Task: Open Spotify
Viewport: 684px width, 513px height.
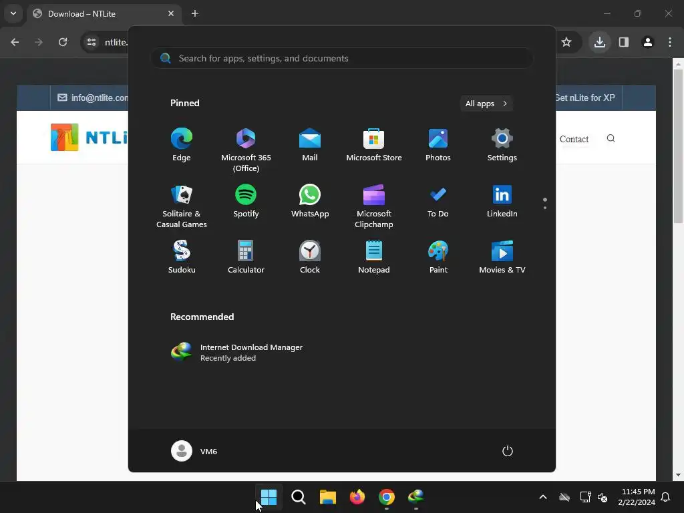Action: click(x=246, y=201)
